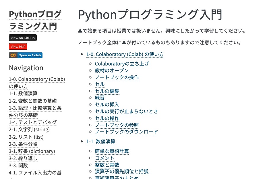The height and width of the screenshot is (179, 269).
Task: Click the sidebar site title 'Pythonプログラミング入門'
Action: [34, 20]
